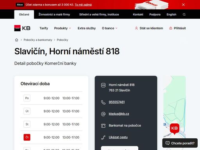Click the lock icon beside Přihlásit

pos(171,28)
